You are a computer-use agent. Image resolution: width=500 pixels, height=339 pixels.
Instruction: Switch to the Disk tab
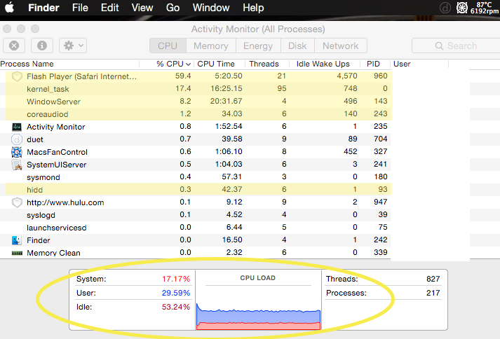[x=297, y=46]
